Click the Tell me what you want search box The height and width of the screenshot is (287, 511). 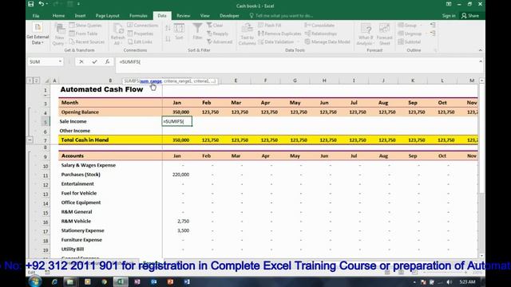(x=281, y=16)
